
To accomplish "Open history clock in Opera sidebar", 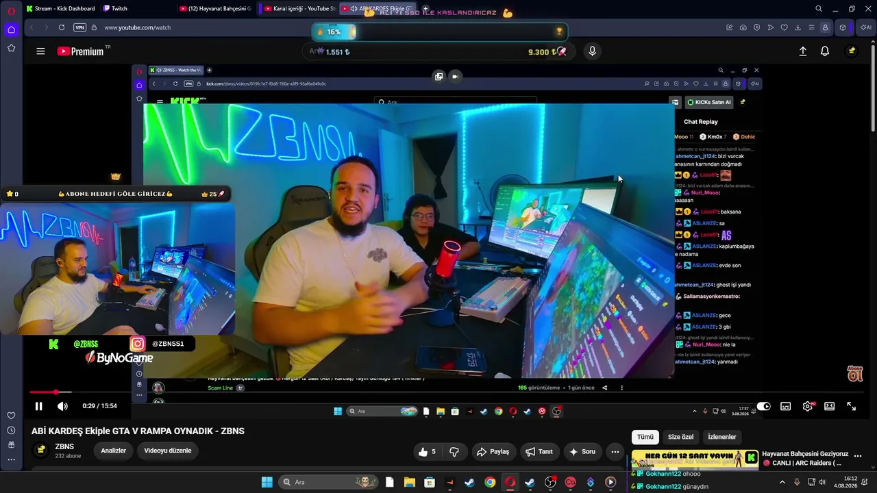I will tap(11, 430).
